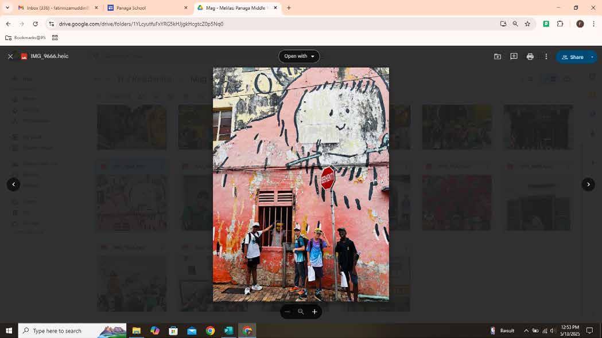Open Mail app from taskbar
Image resolution: width=602 pixels, height=338 pixels.
192,331
